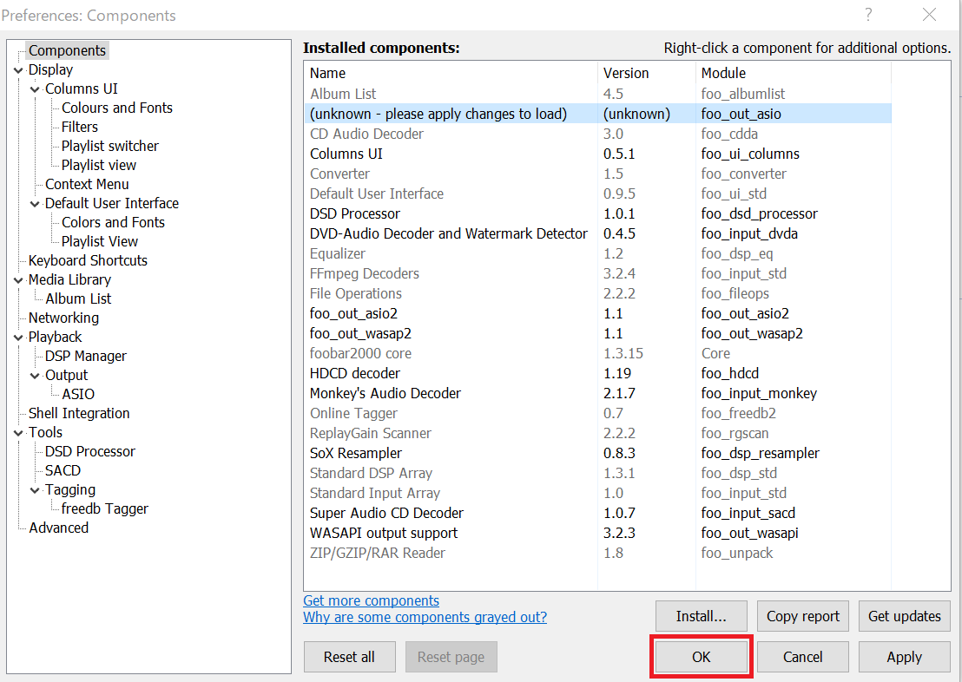Select the SoX Resampler component
962x682 pixels.
coord(598,453)
